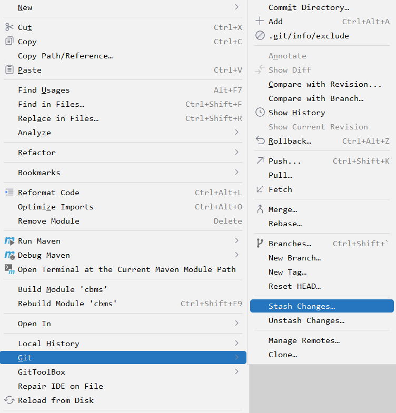This screenshot has height=413, width=396.
Task: Click the Branches fork icon
Action: (260, 243)
